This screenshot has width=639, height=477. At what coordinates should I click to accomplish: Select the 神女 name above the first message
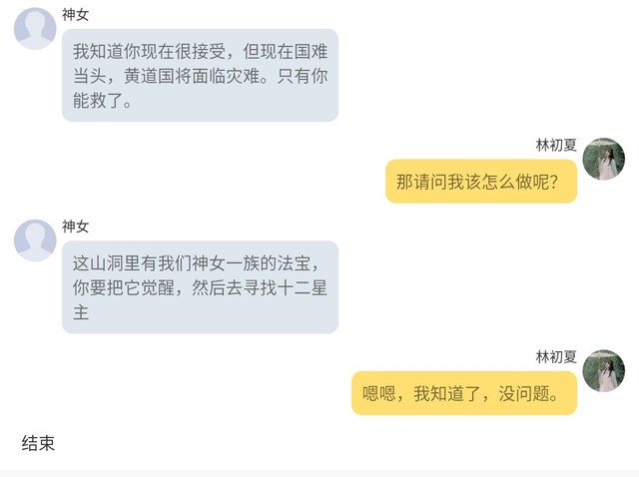(76, 15)
